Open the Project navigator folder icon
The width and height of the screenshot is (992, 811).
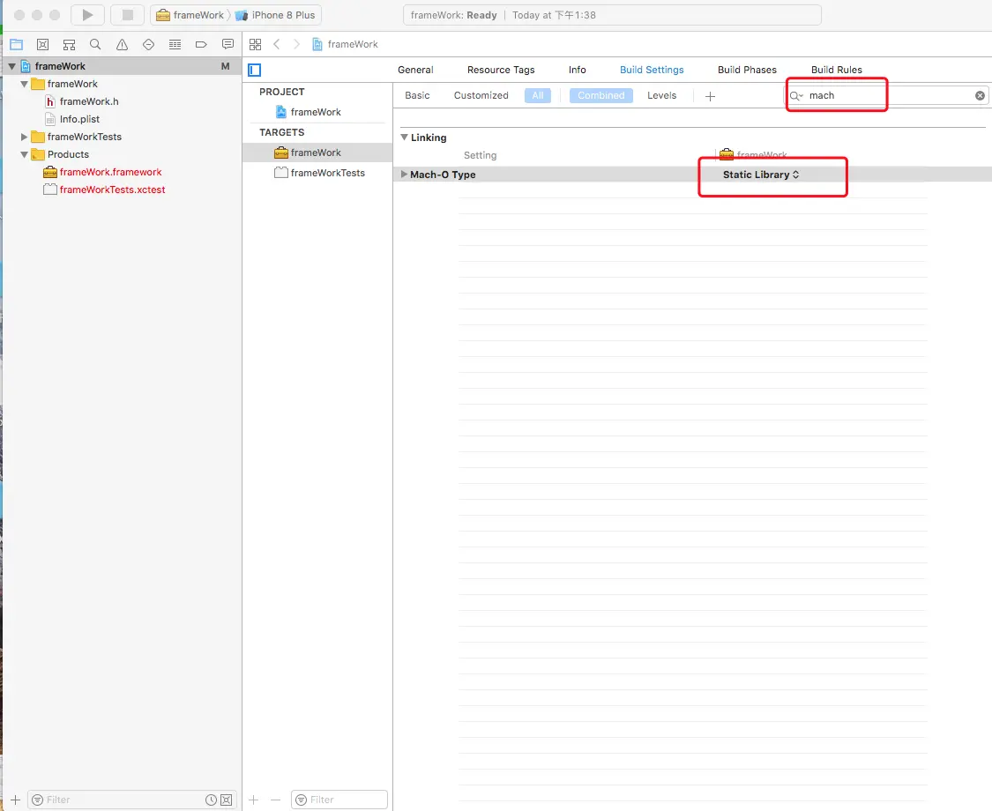(17, 44)
